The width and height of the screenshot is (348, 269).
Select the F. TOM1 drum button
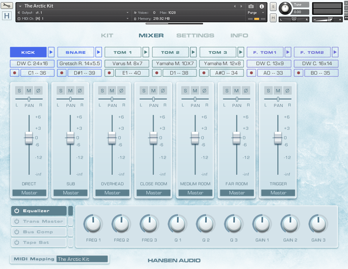[265, 52]
